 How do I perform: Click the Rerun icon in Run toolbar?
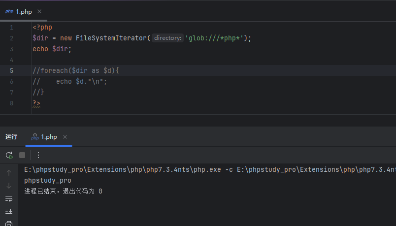9,155
